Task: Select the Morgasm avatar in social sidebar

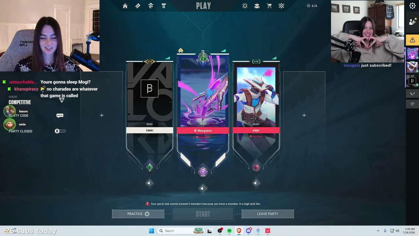Action: click(x=412, y=53)
